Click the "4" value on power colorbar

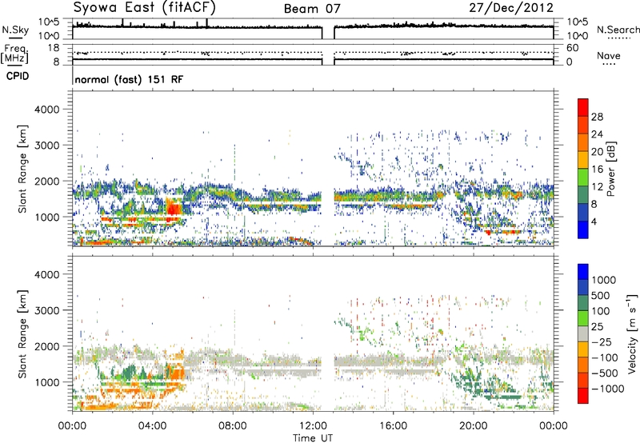pyautogui.click(x=594, y=221)
